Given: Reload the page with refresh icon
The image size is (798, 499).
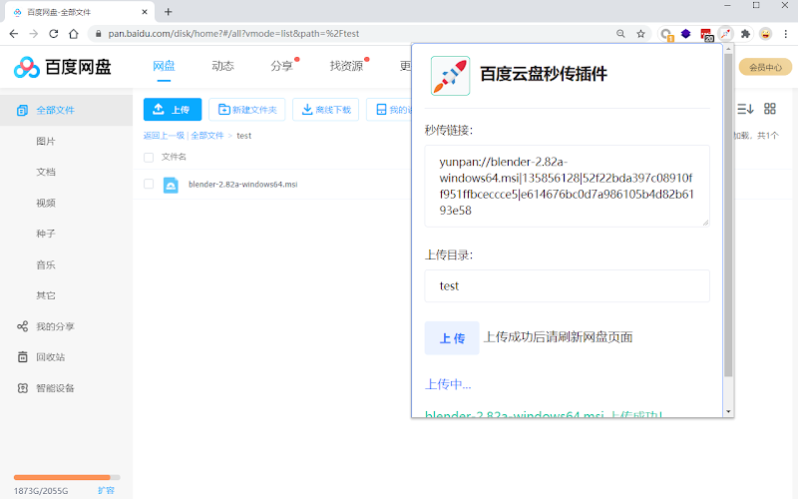Looking at the screenshot, I should click(54, 34).
